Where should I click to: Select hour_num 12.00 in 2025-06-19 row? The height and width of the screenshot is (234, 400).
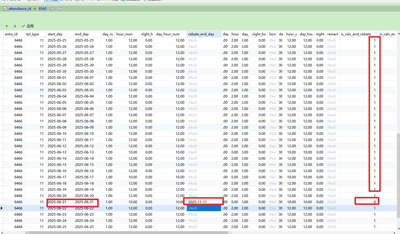pos(127,189)
